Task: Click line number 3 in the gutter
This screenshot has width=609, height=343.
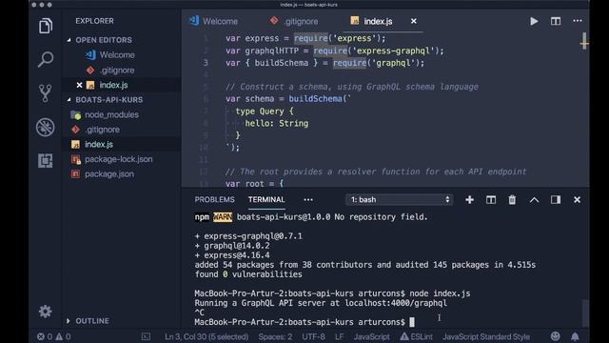Action: coord(206,63)
